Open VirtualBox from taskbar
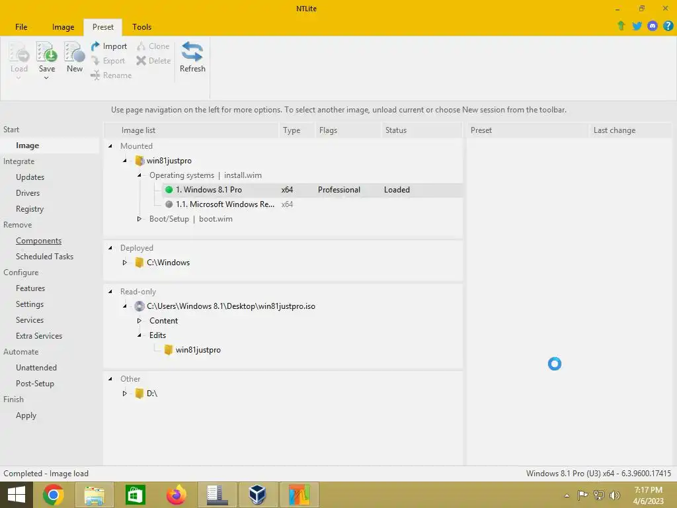677x508 pixels. pyautogui.click(x=258, y=495)
